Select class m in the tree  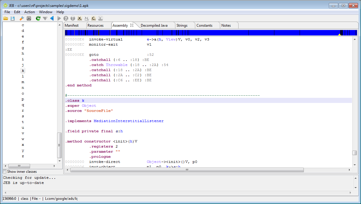click(23, 82)
